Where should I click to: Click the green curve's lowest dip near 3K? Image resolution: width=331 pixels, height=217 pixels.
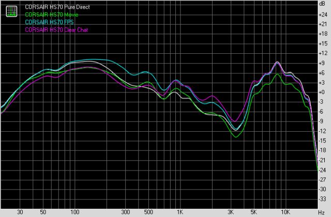(x=236, y=137)
